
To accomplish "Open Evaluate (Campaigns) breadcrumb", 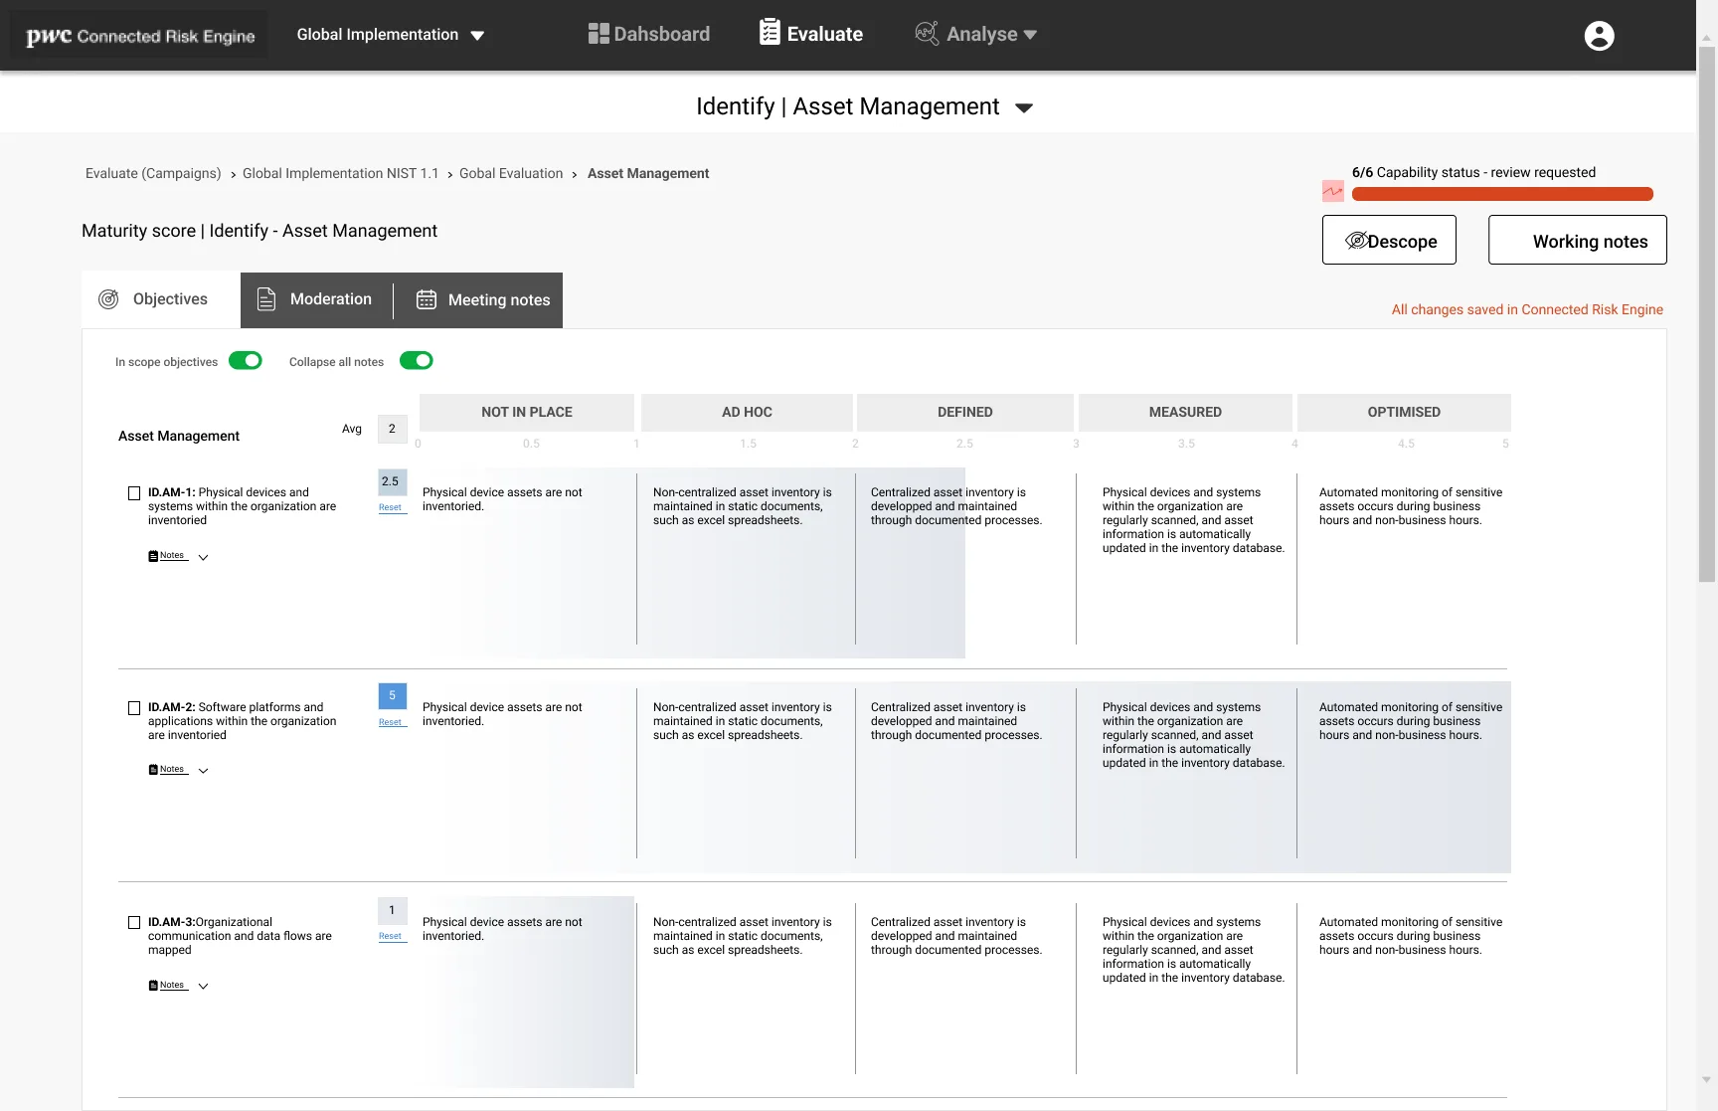I will [x=153, y=173].
